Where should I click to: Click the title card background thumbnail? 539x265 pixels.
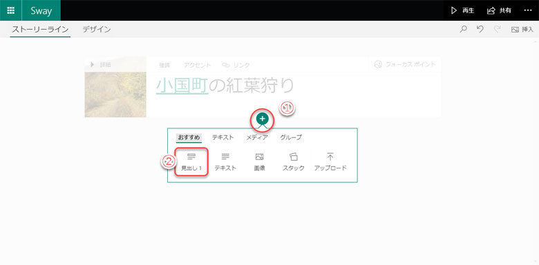point(115,95)
